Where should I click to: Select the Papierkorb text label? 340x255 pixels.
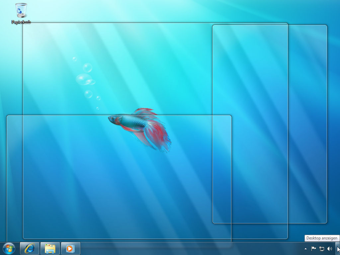[x=21, y=22]
